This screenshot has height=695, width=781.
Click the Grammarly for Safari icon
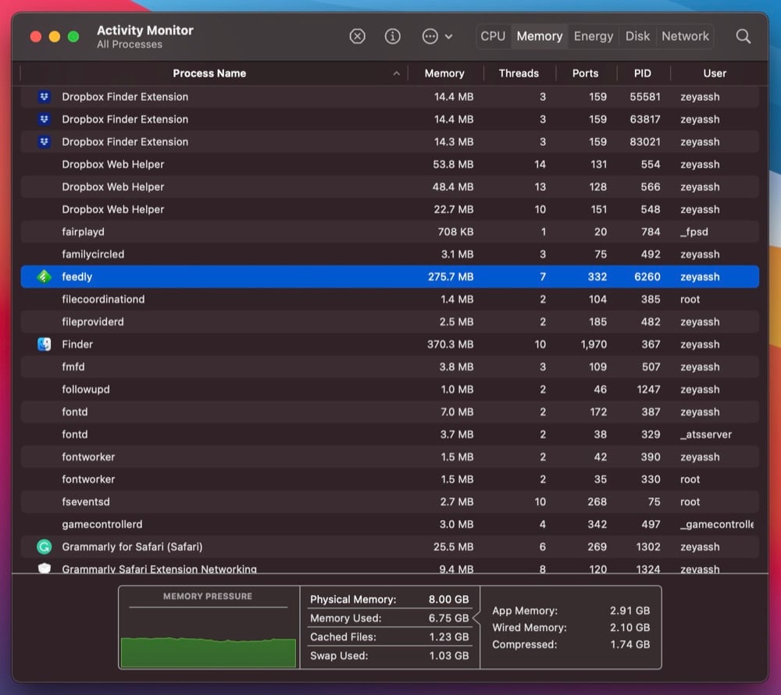click(45, 547)
